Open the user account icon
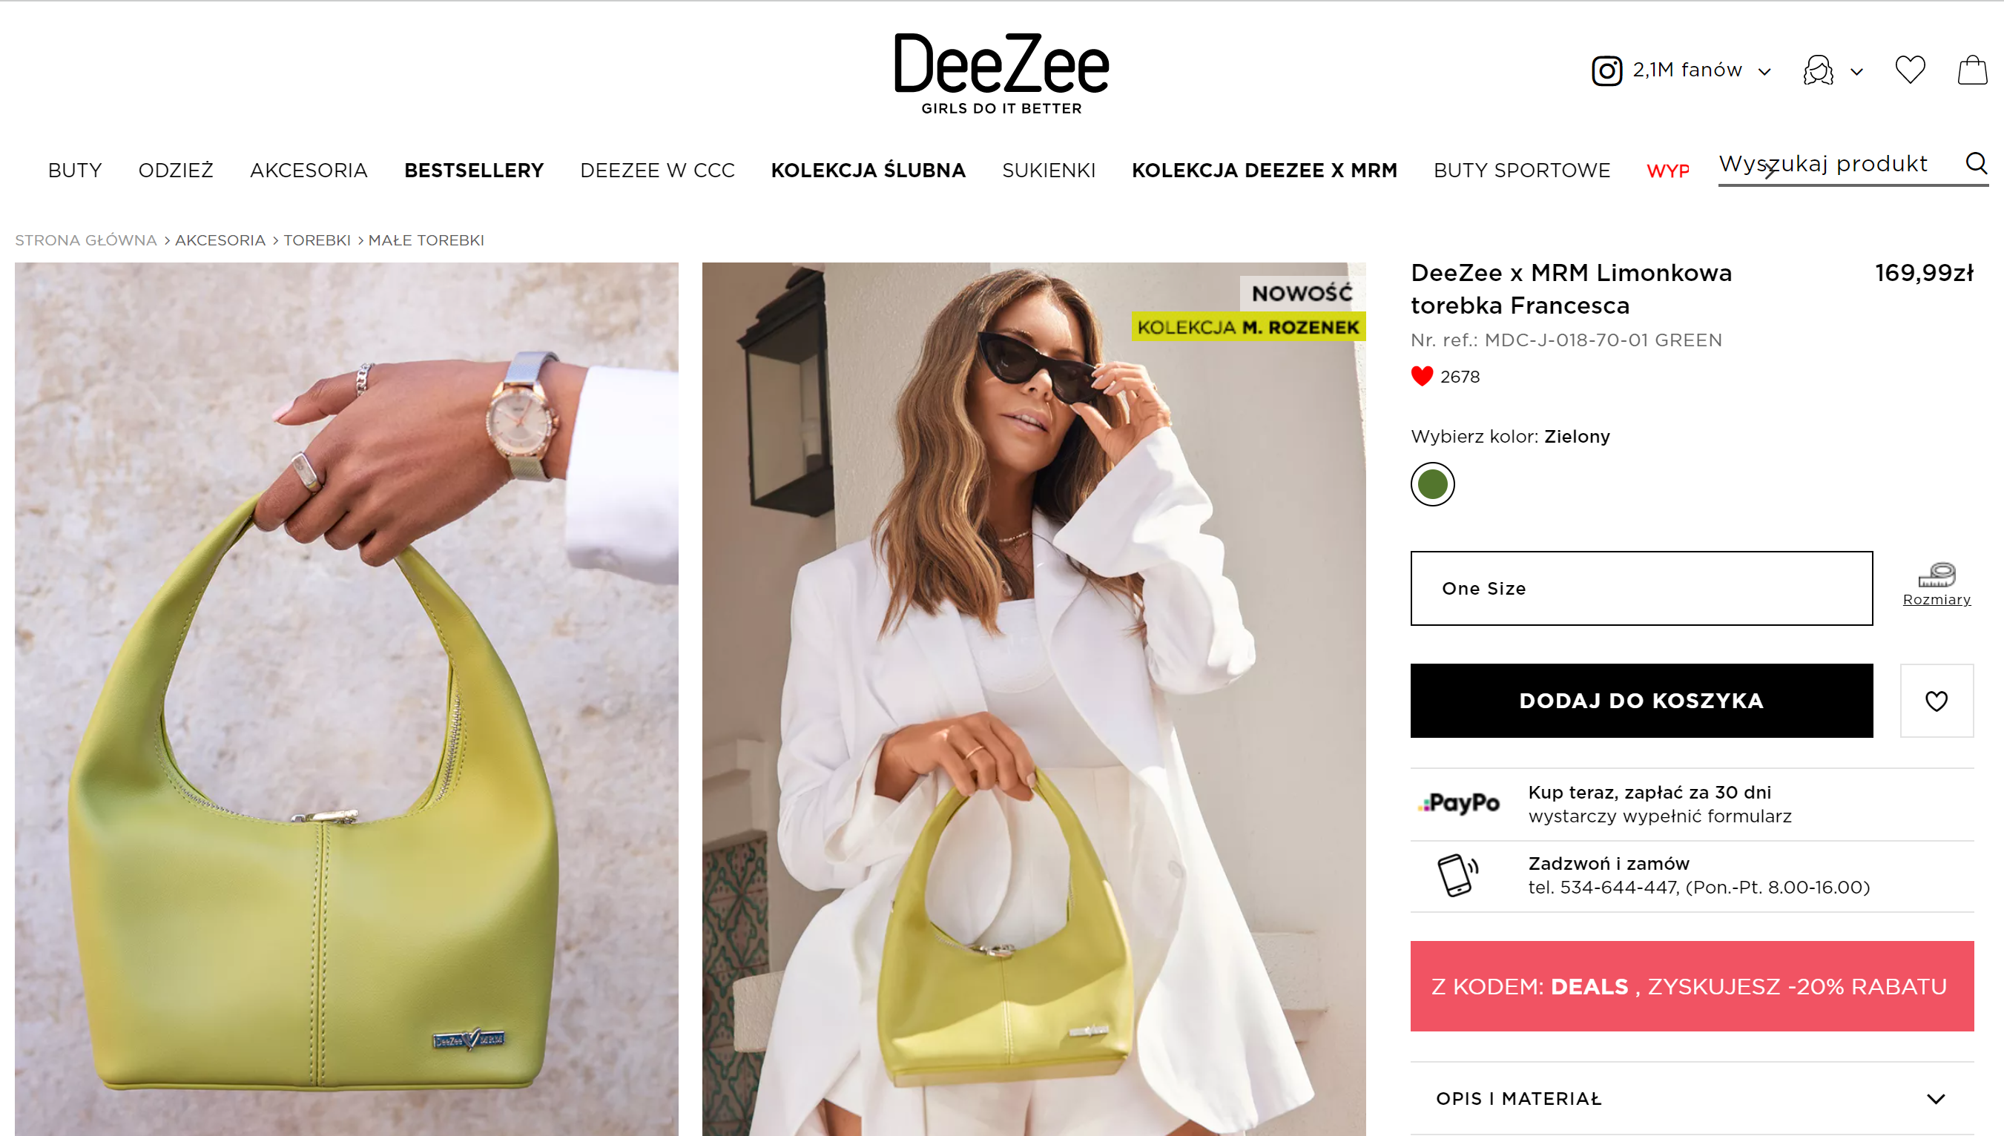Viewport: 2004px width, 1136px height. tap(1818, 70)
